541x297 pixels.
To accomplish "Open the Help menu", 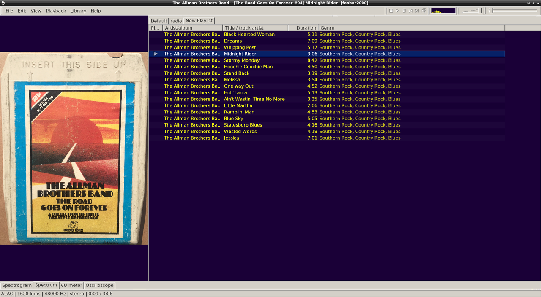I will [96, 11].
